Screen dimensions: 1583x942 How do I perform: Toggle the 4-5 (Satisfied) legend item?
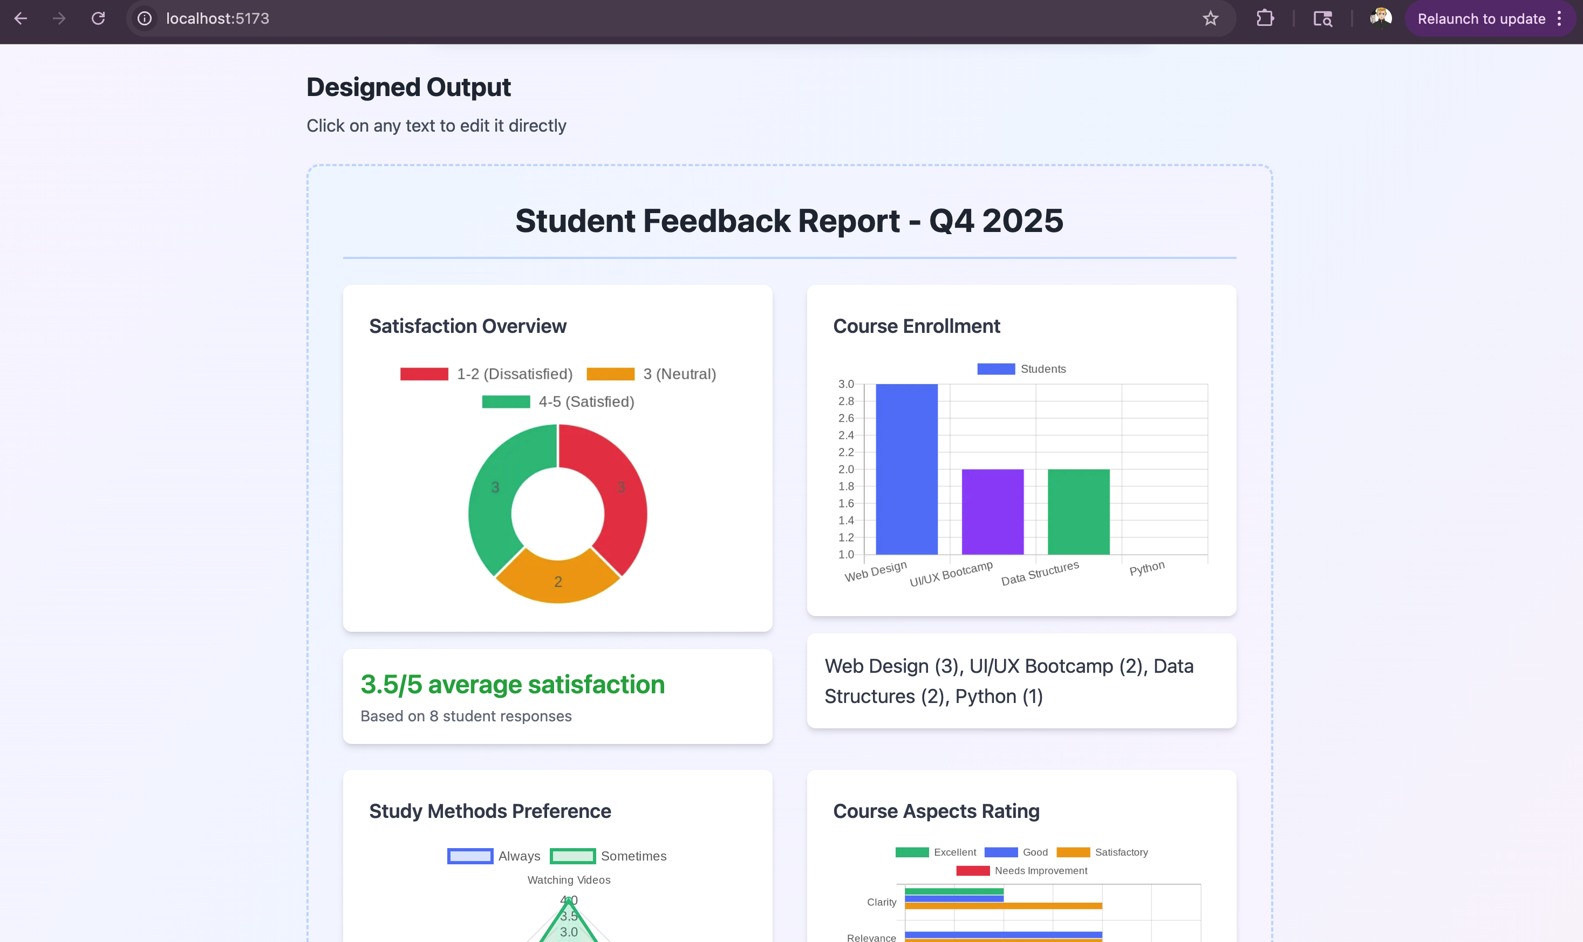557,402
